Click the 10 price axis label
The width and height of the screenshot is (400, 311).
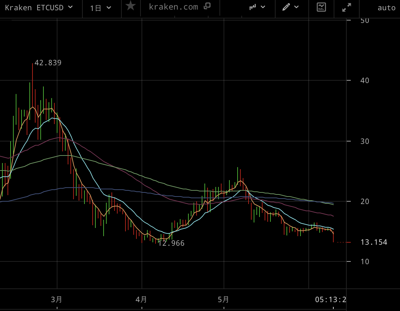point(365,261)
